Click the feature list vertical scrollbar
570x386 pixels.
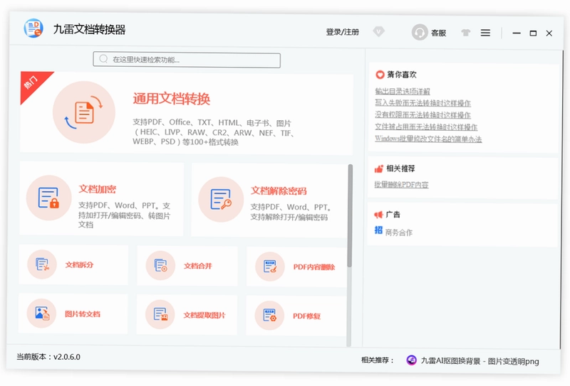point(349,216)
